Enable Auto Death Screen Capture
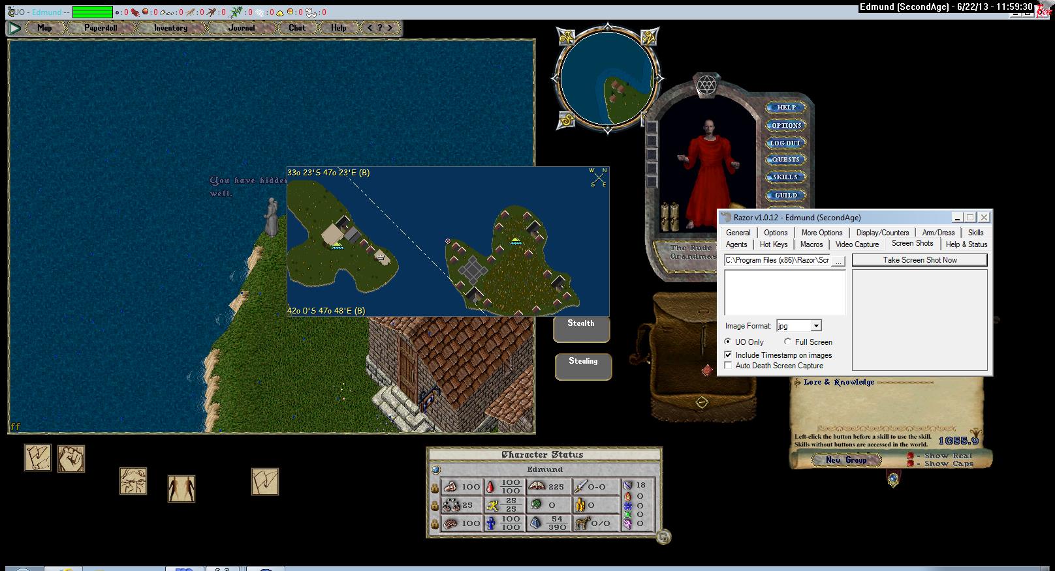Screen dimensions: 1055x571 coord(729,366)
